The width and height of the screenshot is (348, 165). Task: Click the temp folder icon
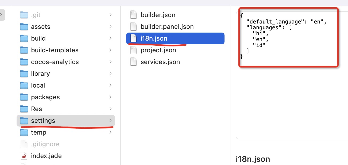(x=24, y=132)
